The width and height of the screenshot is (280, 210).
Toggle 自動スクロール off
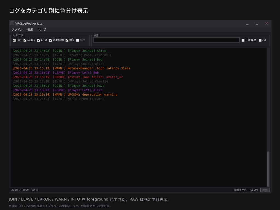pos(245,189)
